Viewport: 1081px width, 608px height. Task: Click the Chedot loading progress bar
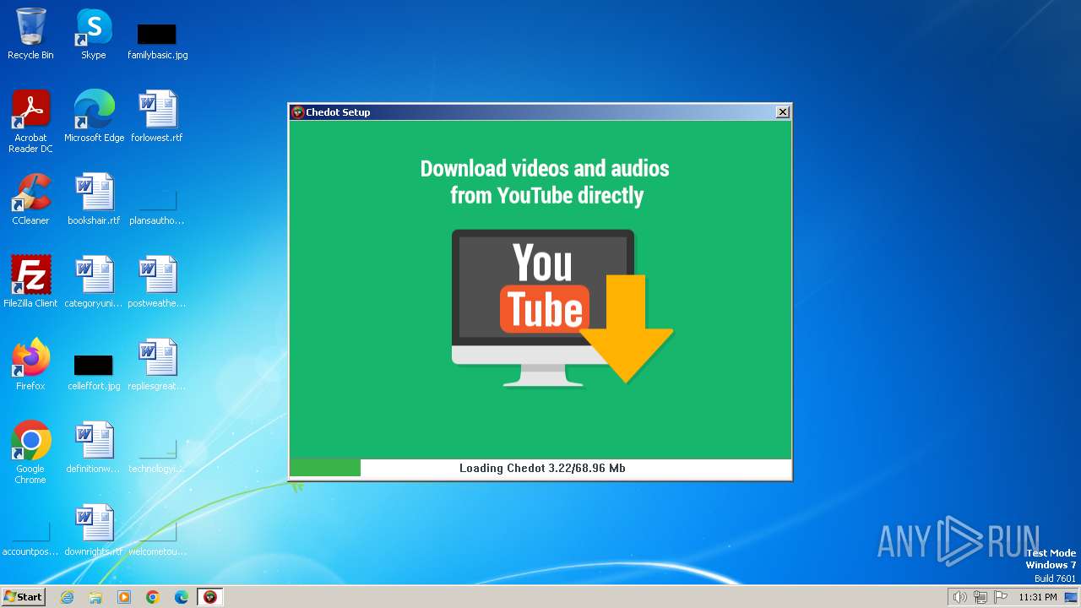540,468
